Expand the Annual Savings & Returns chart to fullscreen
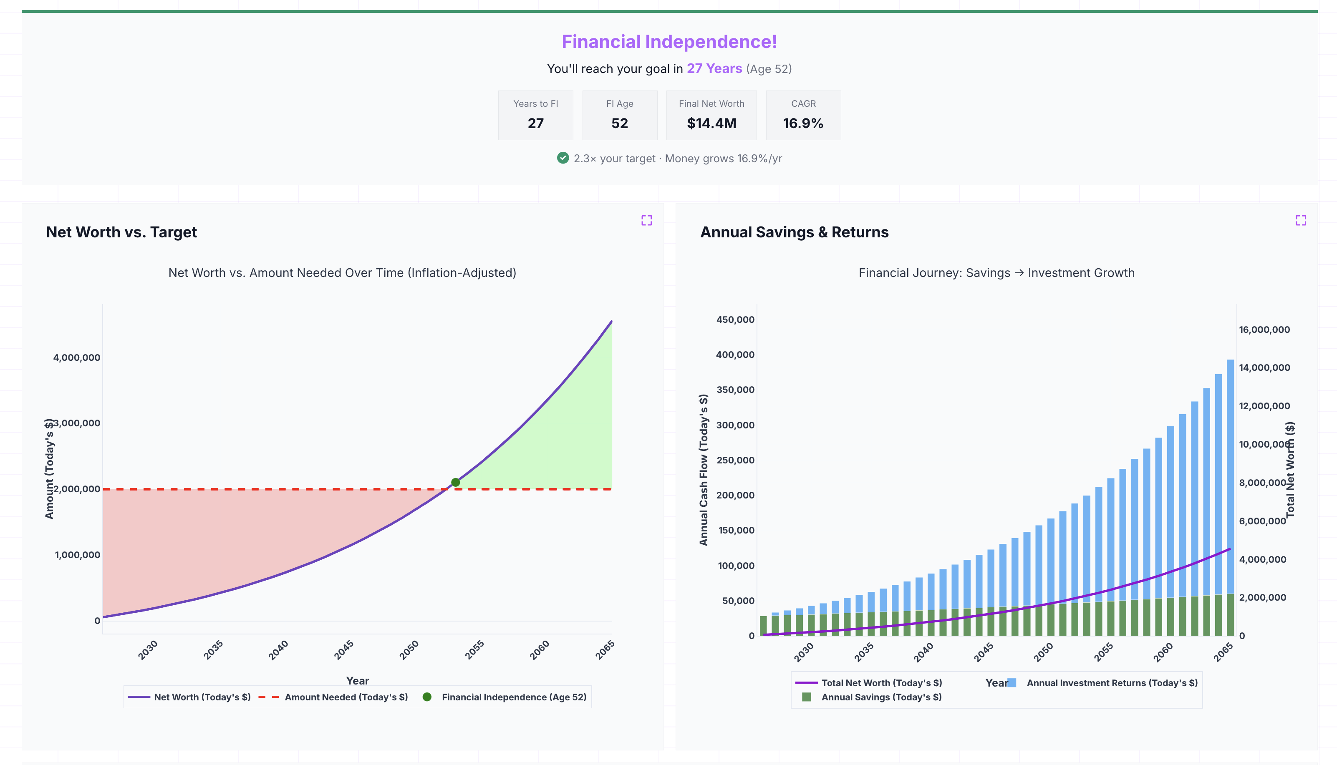Screen dimensions: 1337x765 pos(1301,220)
